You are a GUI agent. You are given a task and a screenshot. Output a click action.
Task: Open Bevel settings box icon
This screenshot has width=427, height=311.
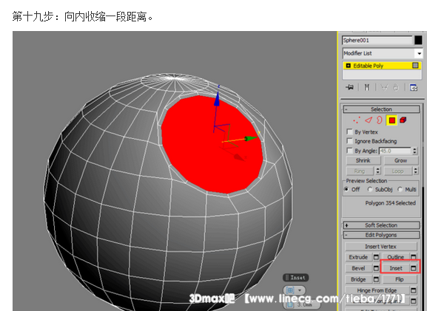pyautogui.click(x=376, y=268)
